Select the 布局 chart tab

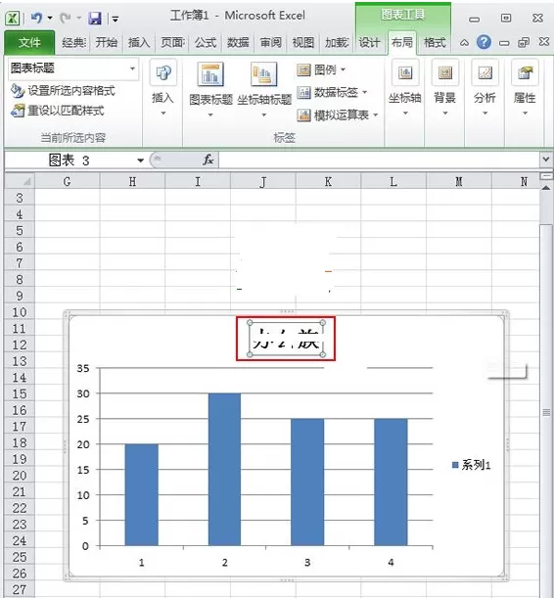[x=402, y=42]
